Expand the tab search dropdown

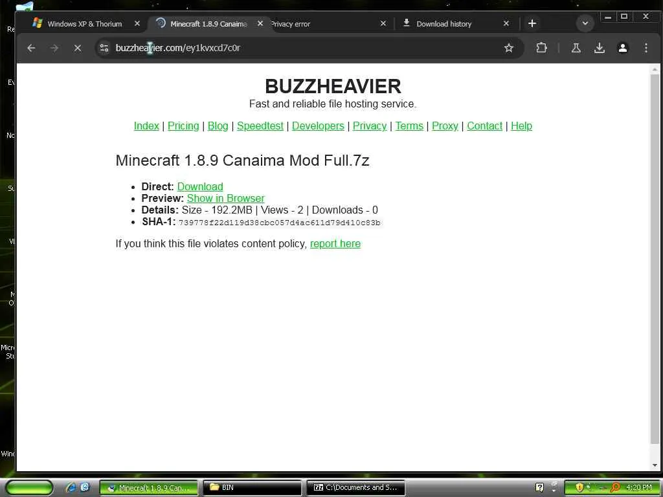[585, 24]
